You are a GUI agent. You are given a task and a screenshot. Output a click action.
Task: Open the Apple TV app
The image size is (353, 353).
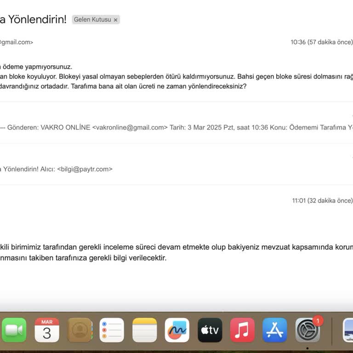click(x=210, y=330)
